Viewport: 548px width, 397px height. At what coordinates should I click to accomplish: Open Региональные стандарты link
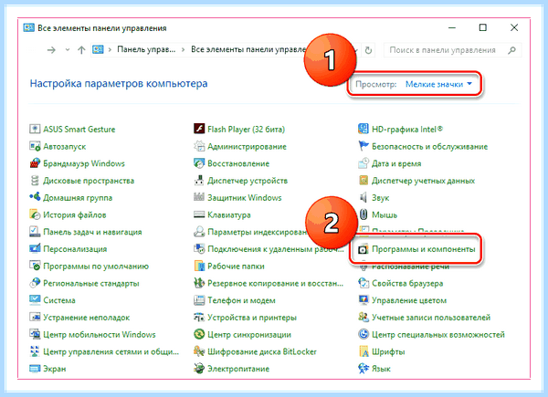click(x=90, y=283)
